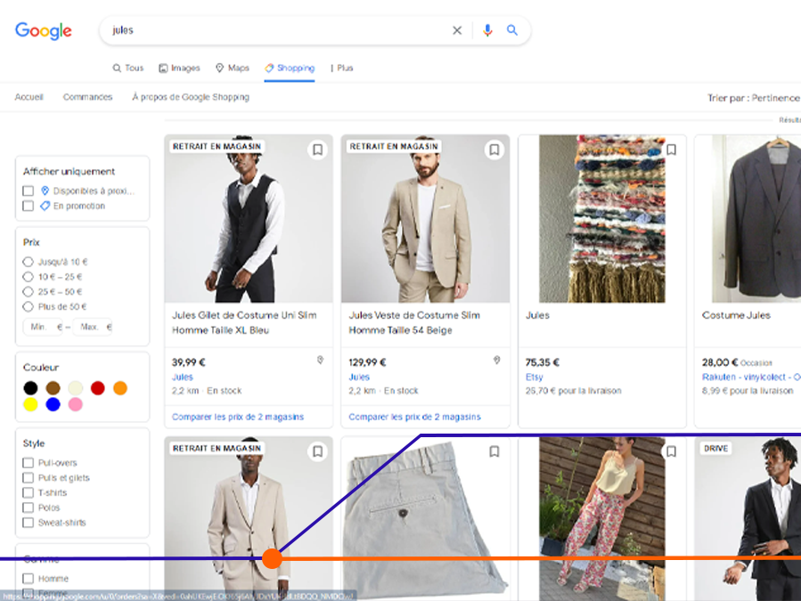Open the Jules Veste de Costume Slim title

coord(414,322)
